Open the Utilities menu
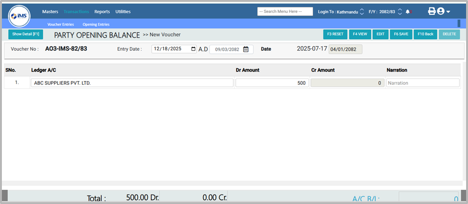468x204 pixels. click(123, 11)
